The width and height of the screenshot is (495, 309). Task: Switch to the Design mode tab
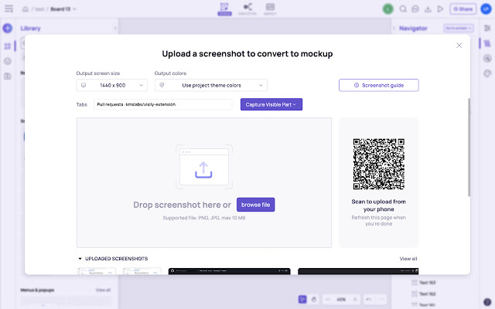click(224, 8)
